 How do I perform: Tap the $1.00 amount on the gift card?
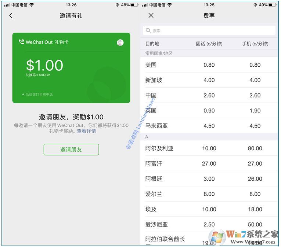pos(44,65)
